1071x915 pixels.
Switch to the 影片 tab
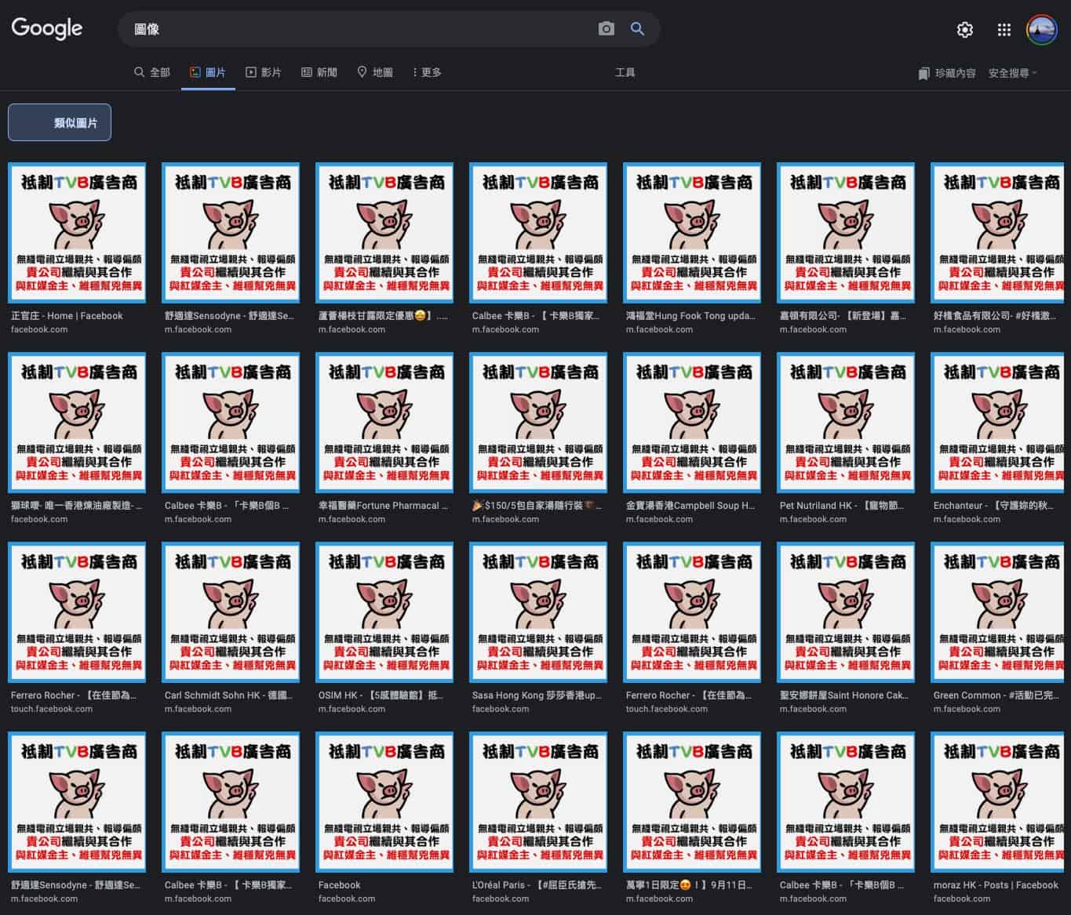(263, 72)
